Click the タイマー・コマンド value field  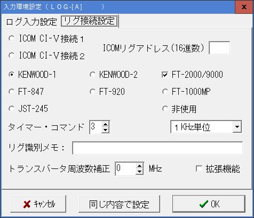(96, 127)
